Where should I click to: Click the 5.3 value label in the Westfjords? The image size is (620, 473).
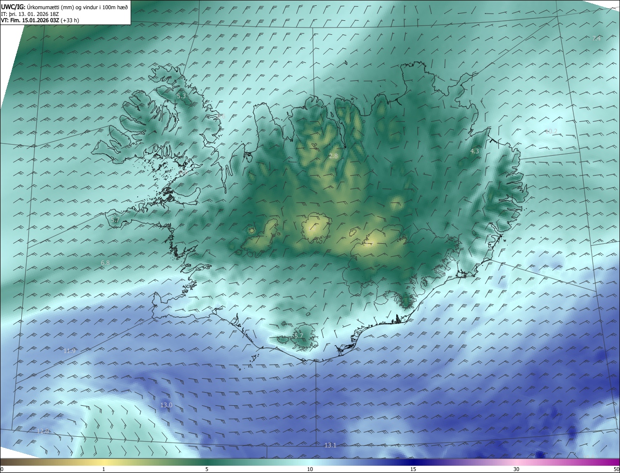181,96
